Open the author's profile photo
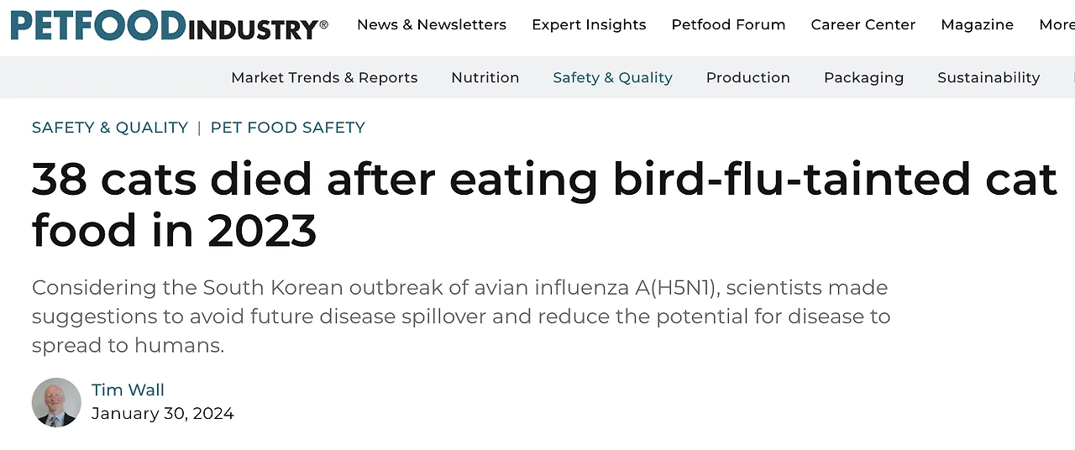 tap(56, 402)
